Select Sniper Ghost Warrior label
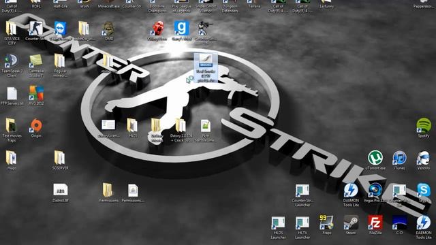This screenshot has height=245, width=436. 206,8
